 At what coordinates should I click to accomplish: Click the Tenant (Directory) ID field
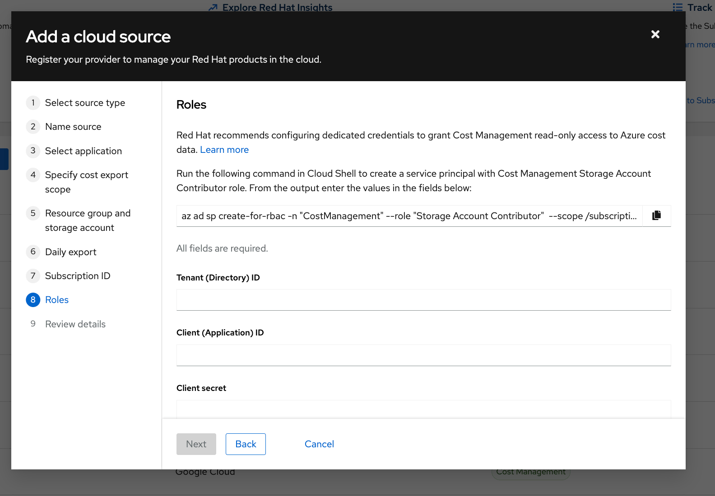point(423,300)
